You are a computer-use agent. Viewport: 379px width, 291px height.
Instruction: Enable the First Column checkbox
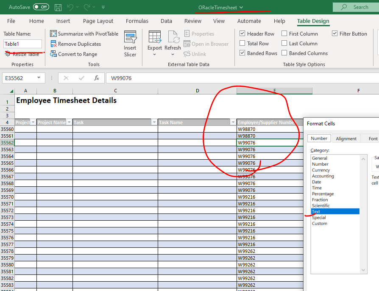pos(284,33)
